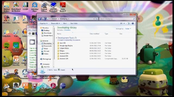
Task: Select Computer in the navigation pane
Action: pyautogui.click(x=46, y=64)
